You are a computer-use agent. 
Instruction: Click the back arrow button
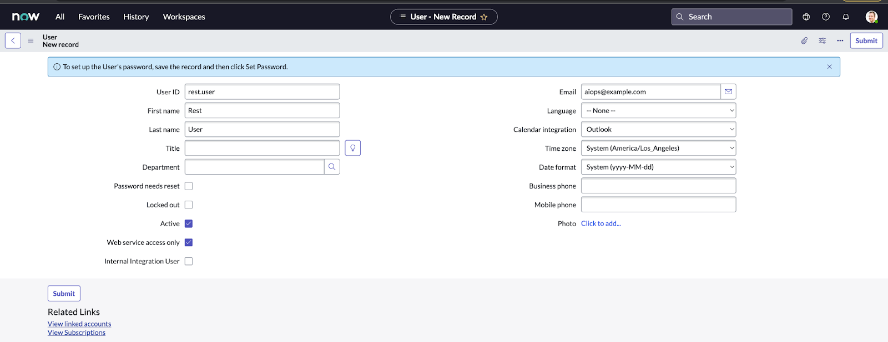click(13, 40)
